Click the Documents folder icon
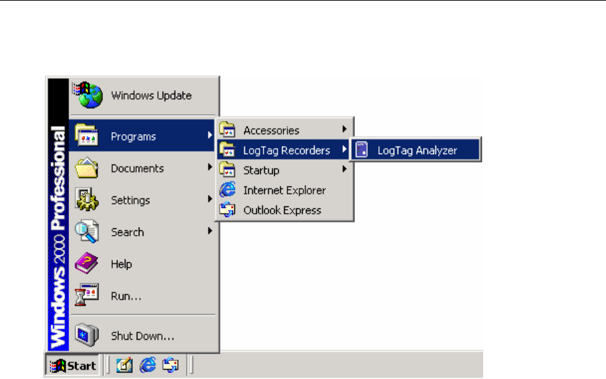606x379 pixels. [87, 168]
